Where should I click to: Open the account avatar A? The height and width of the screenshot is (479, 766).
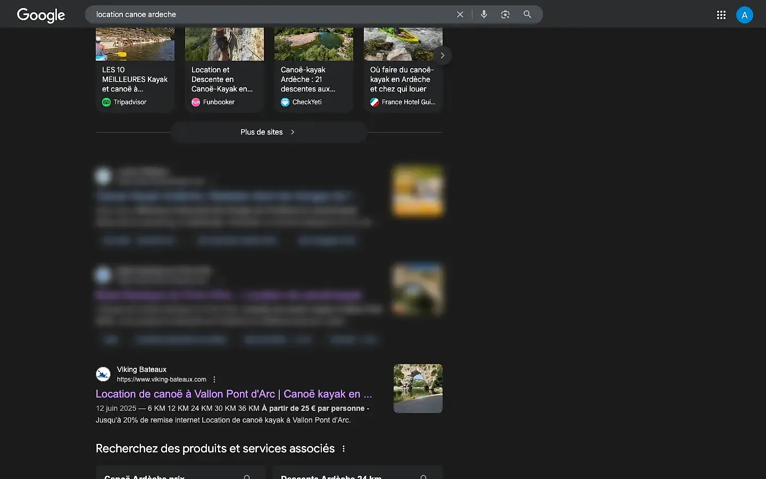745,15
